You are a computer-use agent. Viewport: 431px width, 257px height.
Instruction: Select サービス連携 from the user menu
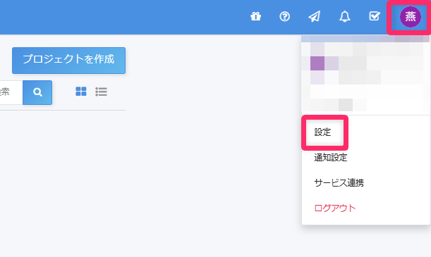click(339, 182)
